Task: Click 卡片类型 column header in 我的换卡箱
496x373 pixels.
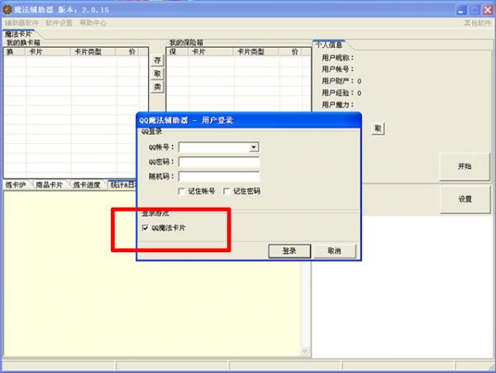Action: (93, 52)
